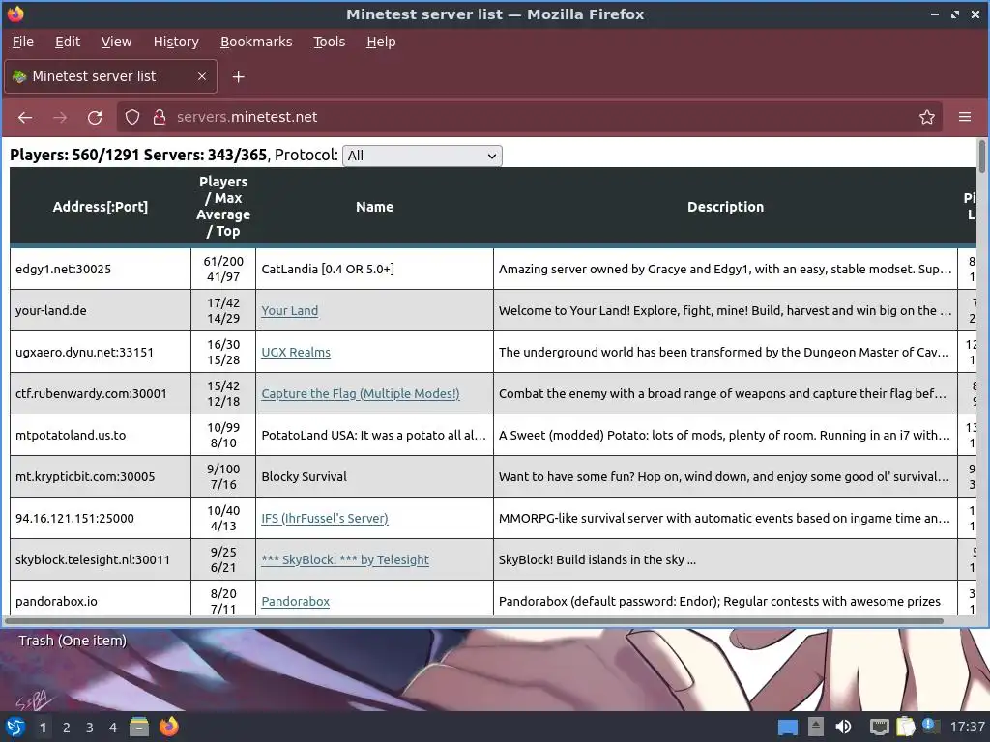
Task: Switch to workspace 2
Action: [x=67, y=728]
